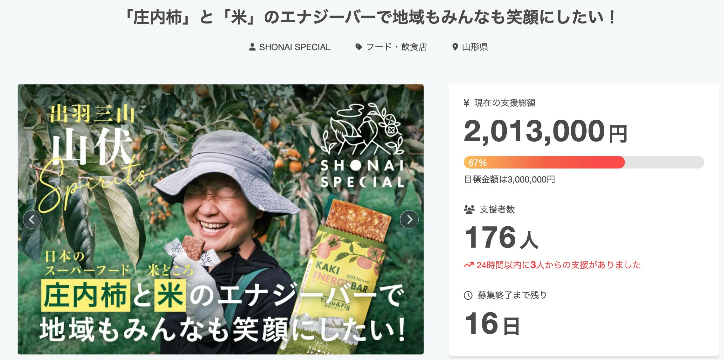Image resolution: width=724 pixels, height=360 pixels.
Task: Click the 2,013,000円 total support amount
Action: (x=545, y=132)
